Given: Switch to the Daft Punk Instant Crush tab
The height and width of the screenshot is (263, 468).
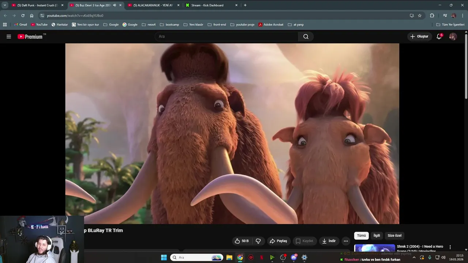Looking at the screenshot, I should point(38,5).
